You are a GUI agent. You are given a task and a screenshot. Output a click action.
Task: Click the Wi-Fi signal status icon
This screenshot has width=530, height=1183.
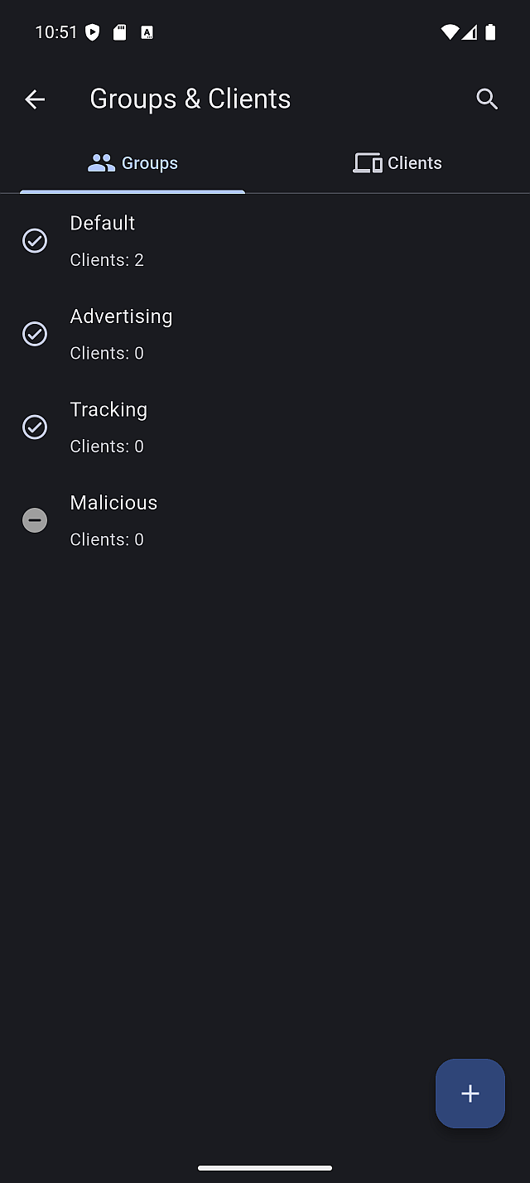[450, 32]
